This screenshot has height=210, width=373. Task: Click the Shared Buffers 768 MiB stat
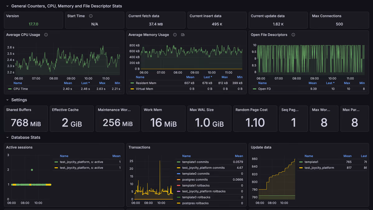pos(26,123)
